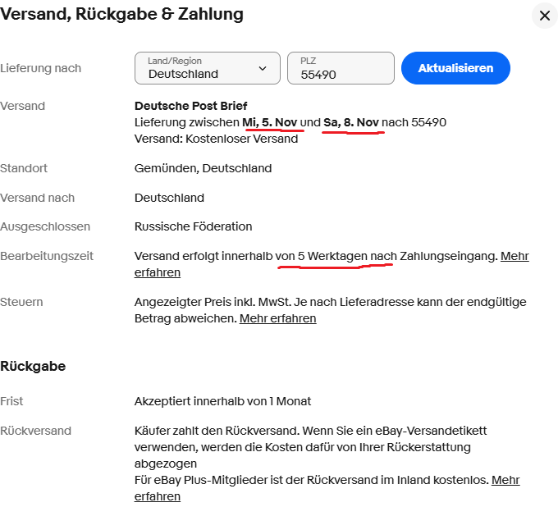Click Akzeptiert innerhalb von 1 Monat text
The height and width of the screenshot is (507, 558).
[x=222, y=401]
